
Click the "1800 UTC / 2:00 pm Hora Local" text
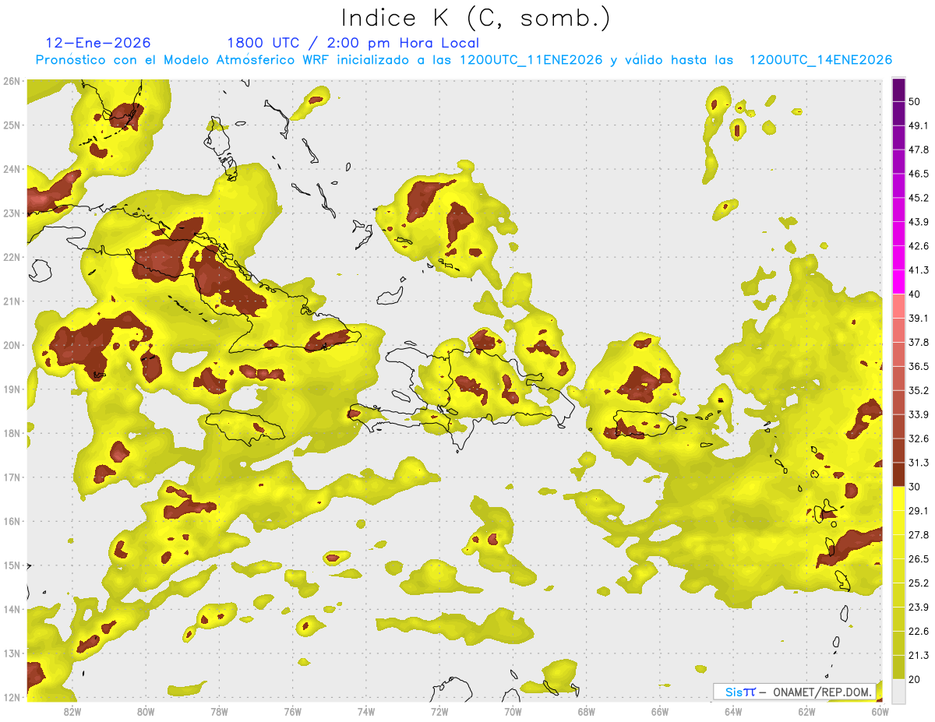[x=353, y=43]
